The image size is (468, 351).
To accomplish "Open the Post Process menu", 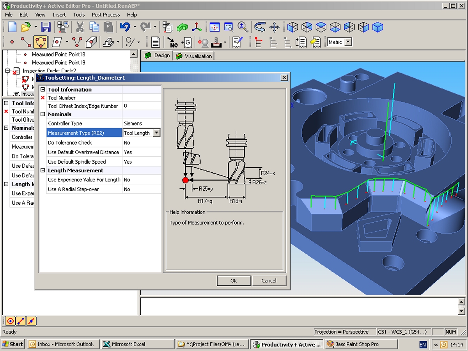I will pos(106,14).
